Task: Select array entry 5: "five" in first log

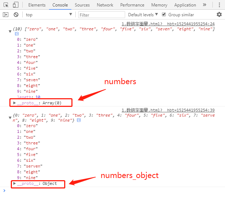Action: [x=27, y=68]
